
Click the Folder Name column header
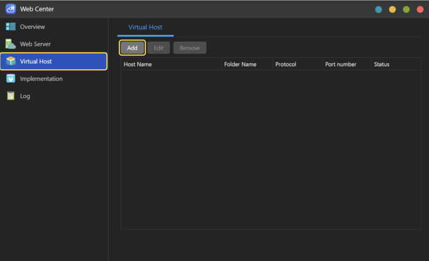point(246,64)
